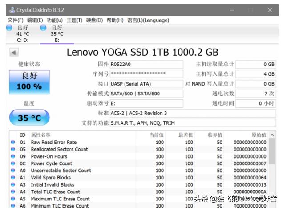Image resolution: width=283 pixels, height=208 pixels.
Task: Click status dot for Valid Spare Blocks
Action: click(13, 177)
